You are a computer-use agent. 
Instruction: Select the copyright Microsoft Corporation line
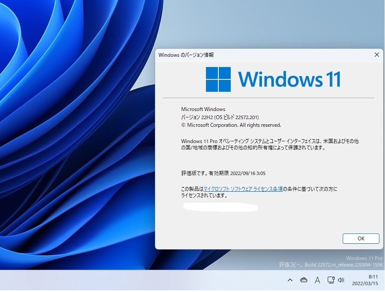point(231,125)
